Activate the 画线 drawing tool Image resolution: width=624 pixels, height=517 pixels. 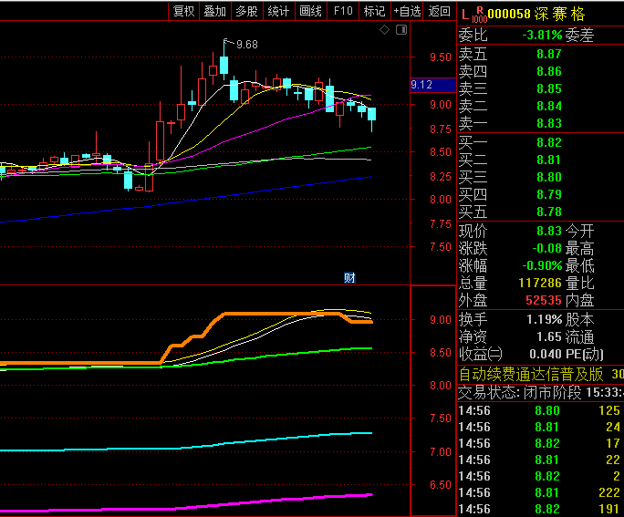coord(311,11)
